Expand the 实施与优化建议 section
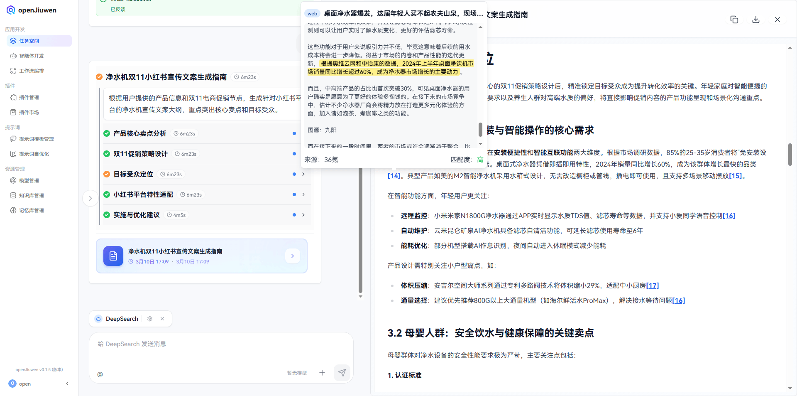The width and height of the screenshot is (797, 396). pos(303,215)
